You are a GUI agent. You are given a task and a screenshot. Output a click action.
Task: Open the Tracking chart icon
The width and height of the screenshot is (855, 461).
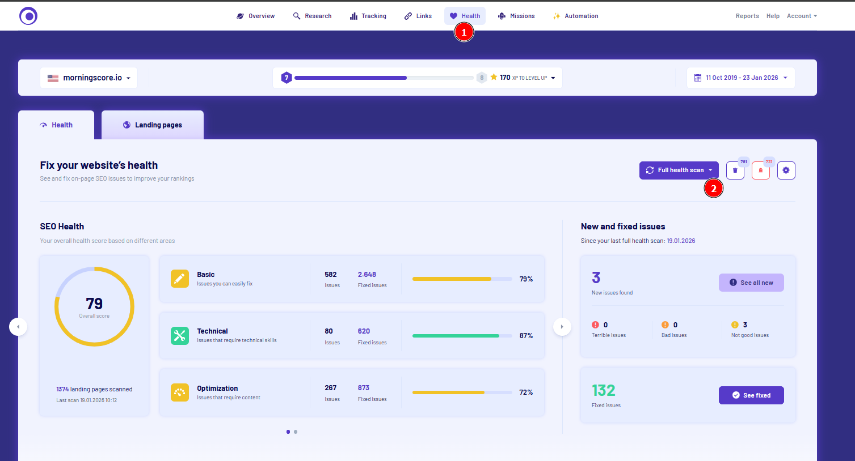tap(352, 16)
